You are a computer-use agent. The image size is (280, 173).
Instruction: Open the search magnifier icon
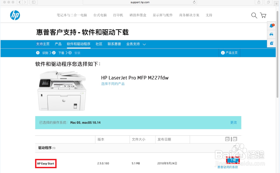[x=254, y=15]
